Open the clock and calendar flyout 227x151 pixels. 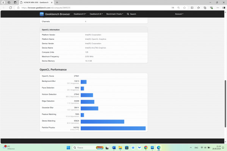pyautogui.click(x=216, y=148)
